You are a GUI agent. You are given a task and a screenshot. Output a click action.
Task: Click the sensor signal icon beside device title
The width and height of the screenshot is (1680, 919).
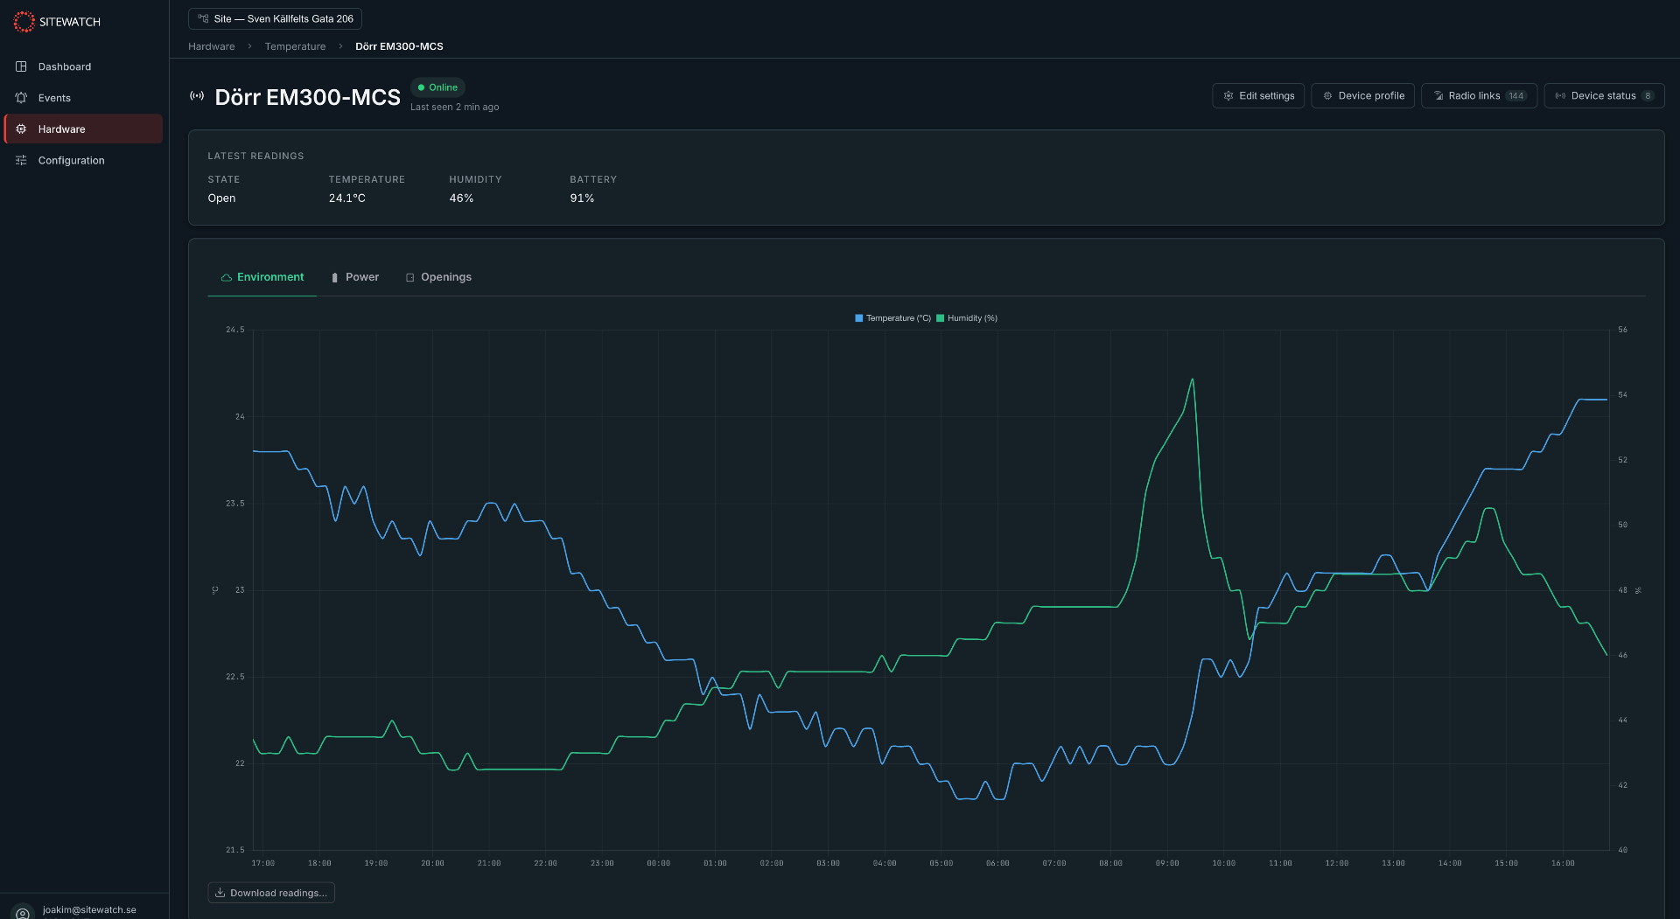pyautogui.click(x=197, y=96)
